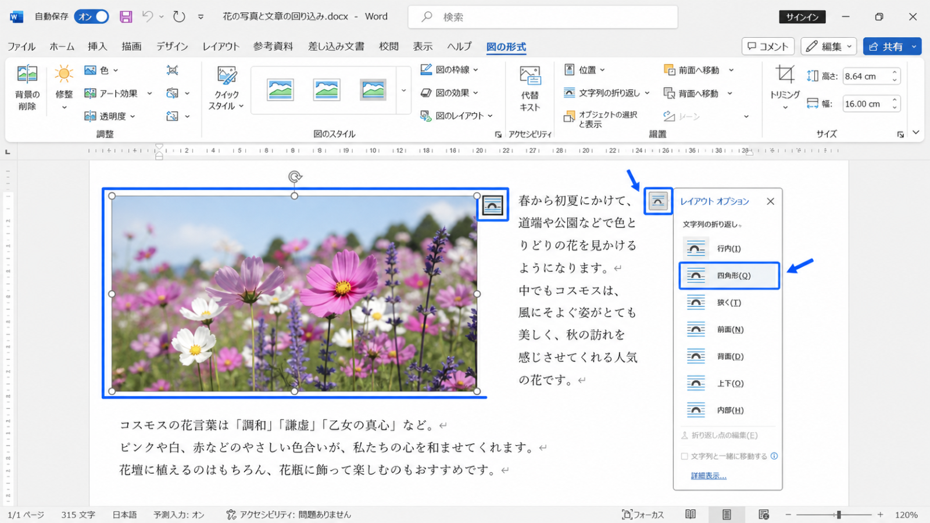The image size is (930, 523).
Task: Click the フォーカス (Focus) button
Action: coord(643,514)
